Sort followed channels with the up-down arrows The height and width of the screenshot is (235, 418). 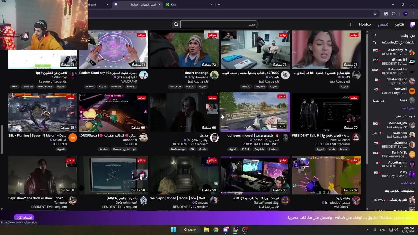(375, 42)
